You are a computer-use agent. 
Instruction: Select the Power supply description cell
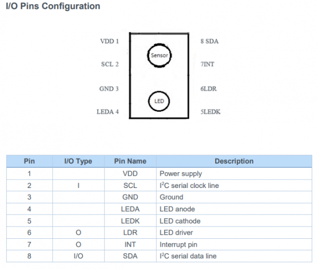[181, 173]
